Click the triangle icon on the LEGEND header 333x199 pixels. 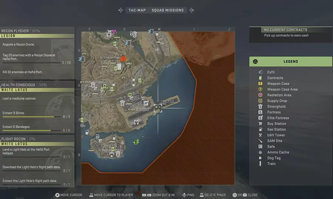pyautogui.click(x=255, y=62)
